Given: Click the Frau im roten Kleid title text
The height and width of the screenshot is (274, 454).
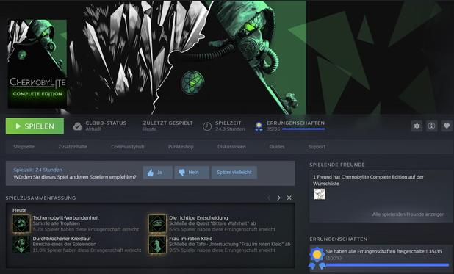Looking at the screenshot, I should (x=191, y=239).
